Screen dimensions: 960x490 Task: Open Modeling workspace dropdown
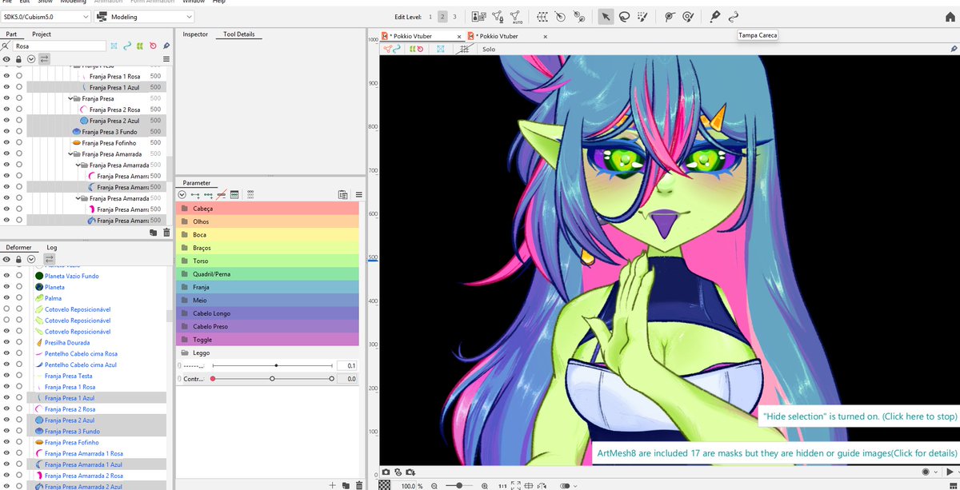[144, 16]
